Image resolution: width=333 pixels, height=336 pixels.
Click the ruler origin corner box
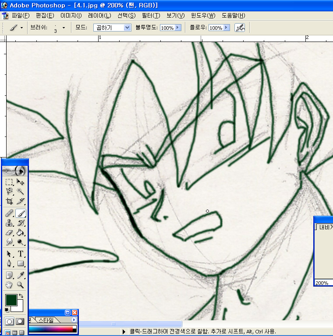3,38
